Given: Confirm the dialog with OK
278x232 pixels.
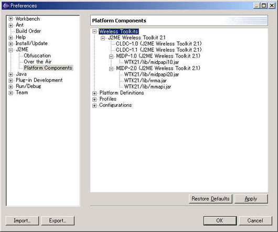Looking at the screenshot, I should pyautogui.click(x=220, y=220).
